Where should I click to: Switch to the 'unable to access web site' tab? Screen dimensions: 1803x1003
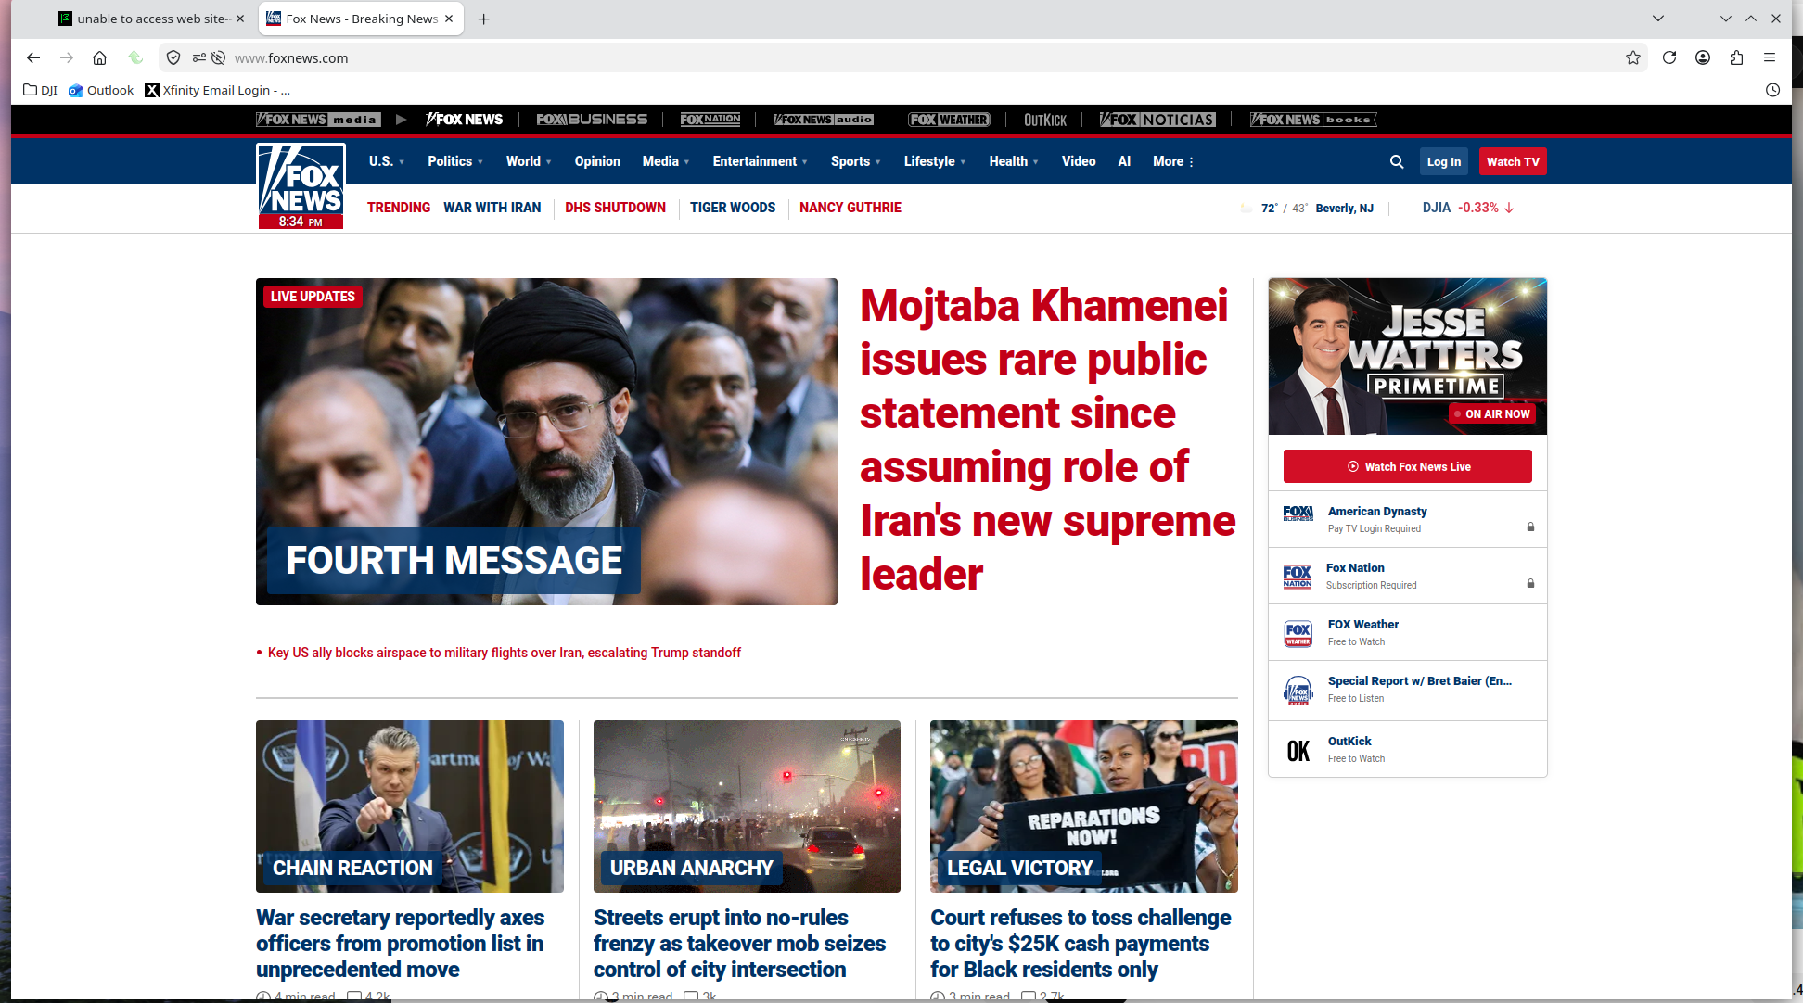[148, 19]
